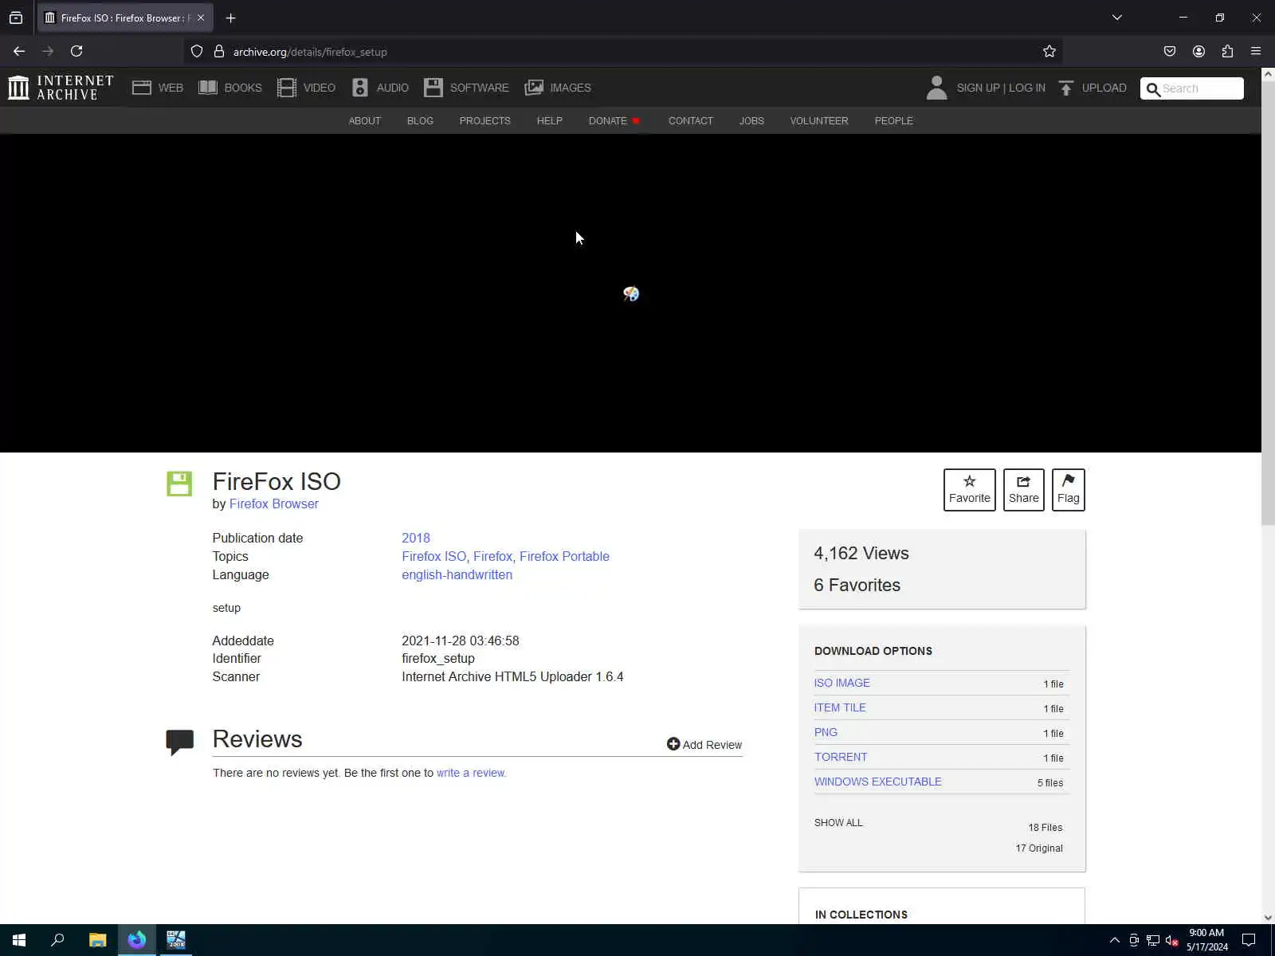This screenshot has width=1275, height=956.
Task: Open File Explorer from taskbar
Action: (97, 940)
